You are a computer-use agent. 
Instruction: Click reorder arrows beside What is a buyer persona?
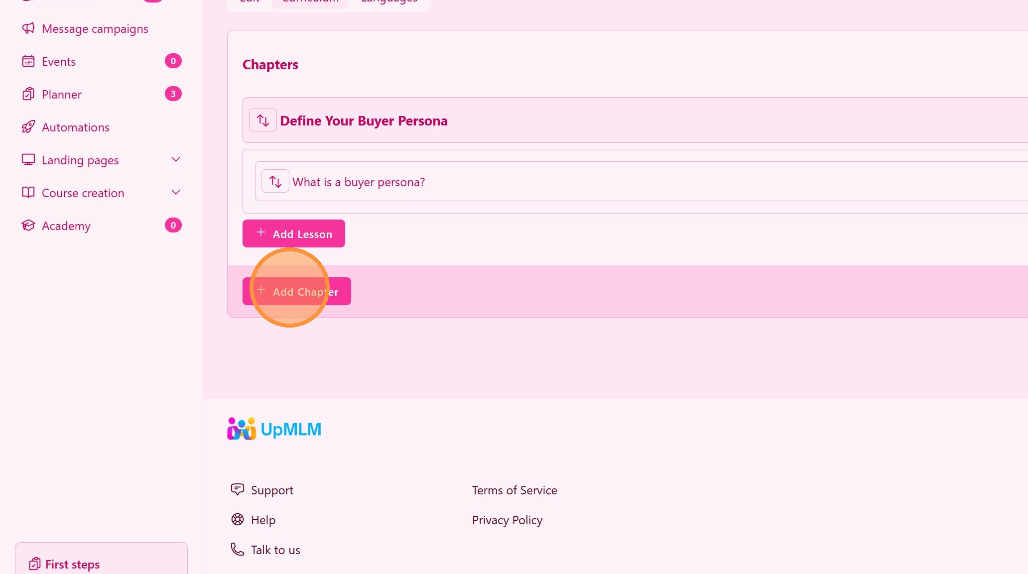tap(275, 181)
